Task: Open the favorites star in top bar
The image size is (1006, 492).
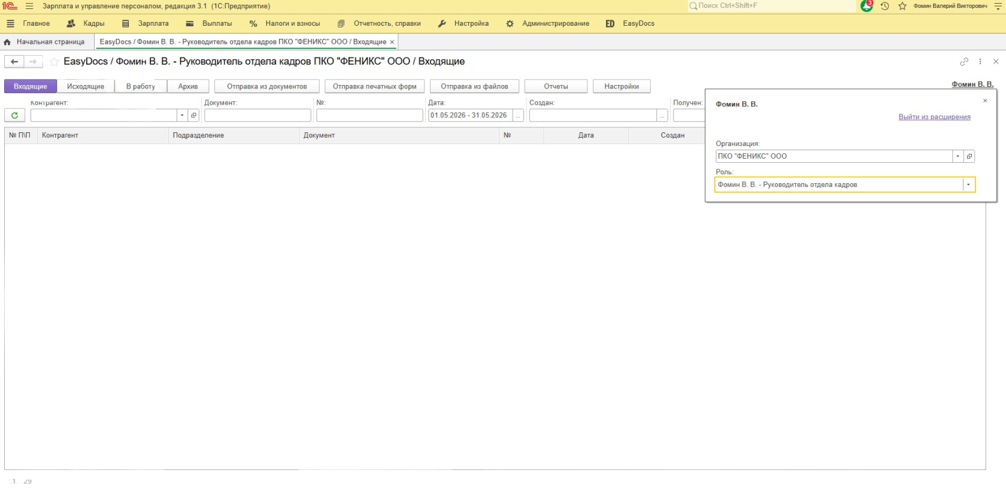Action: (902, 6)
